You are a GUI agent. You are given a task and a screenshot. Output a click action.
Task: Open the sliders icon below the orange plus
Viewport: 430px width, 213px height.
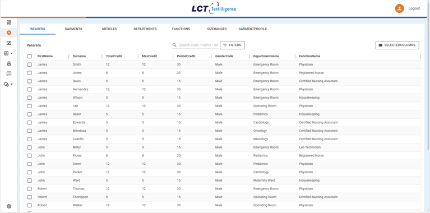(x=9, y=43)
